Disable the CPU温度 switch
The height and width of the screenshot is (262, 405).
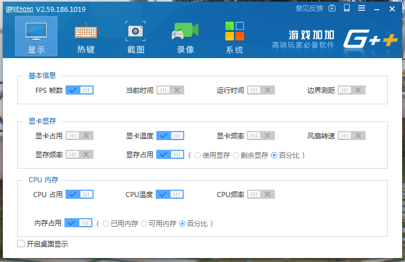click(x=169, y=194)
